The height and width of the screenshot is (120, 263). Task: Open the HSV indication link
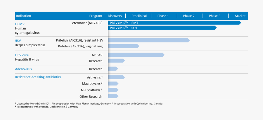tap(18, 41)
